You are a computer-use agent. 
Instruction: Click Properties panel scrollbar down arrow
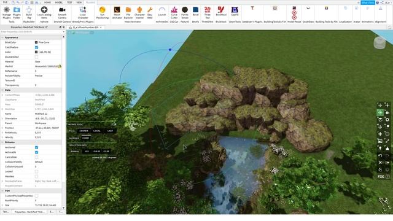point(63,208)
